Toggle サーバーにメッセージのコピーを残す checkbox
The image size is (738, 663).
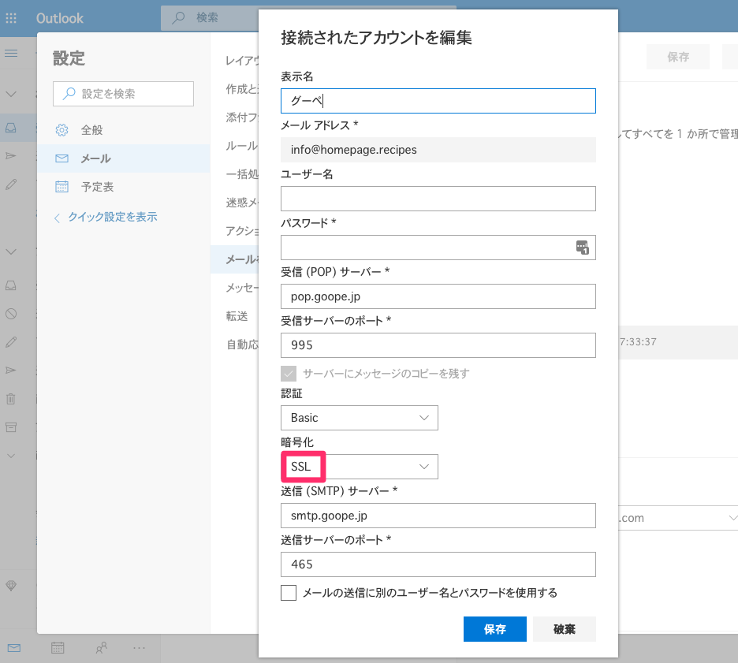pos(289,374)
